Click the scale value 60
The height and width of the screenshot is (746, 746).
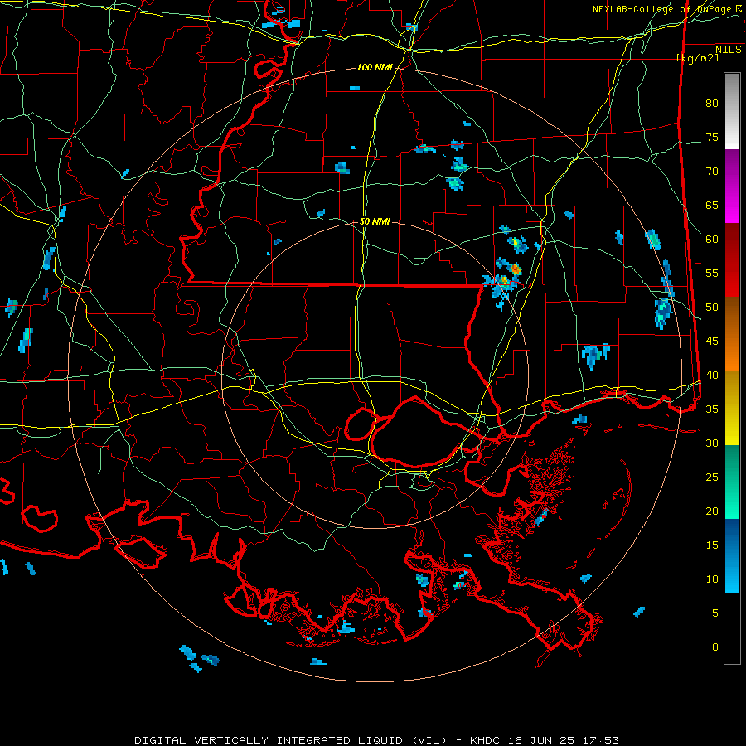(712, 240)
